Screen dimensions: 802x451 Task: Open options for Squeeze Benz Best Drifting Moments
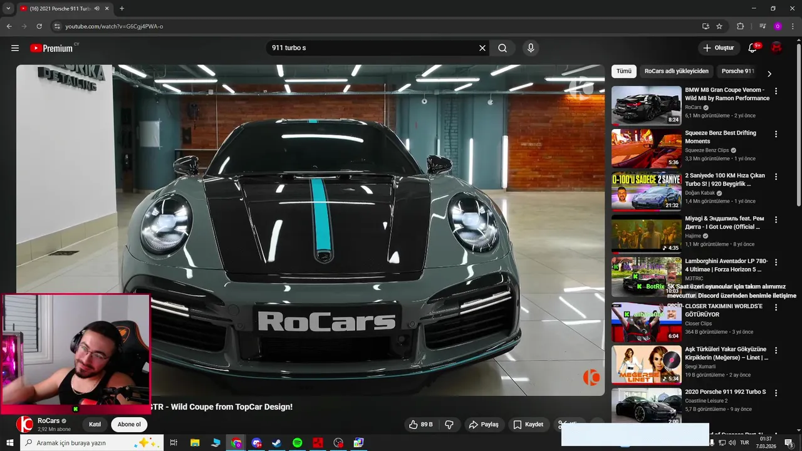click(x=776, y=134)
